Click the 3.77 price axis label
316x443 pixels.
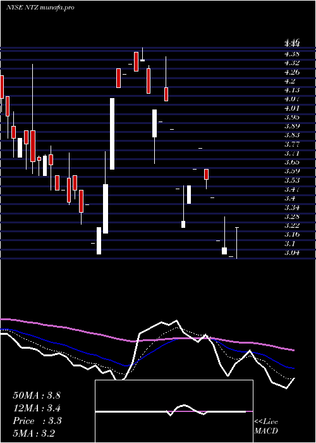292,145
